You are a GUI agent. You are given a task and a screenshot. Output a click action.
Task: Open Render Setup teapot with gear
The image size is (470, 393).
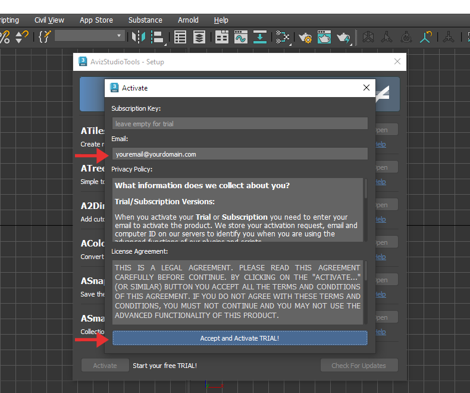[x=305, y=38]
